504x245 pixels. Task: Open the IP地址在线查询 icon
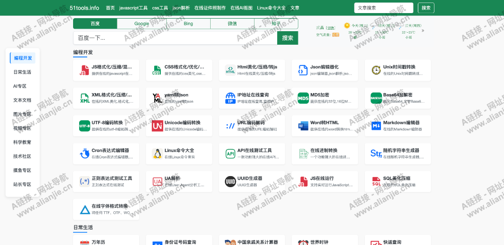230,98
